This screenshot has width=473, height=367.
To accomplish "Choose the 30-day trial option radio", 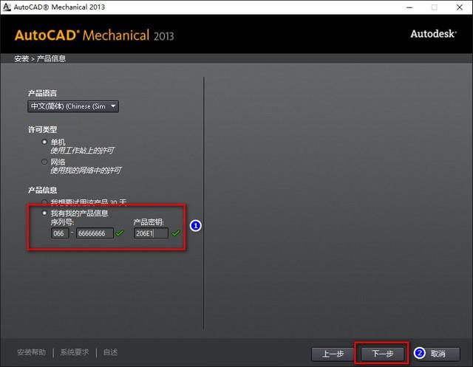I will [x=44, y=202].
